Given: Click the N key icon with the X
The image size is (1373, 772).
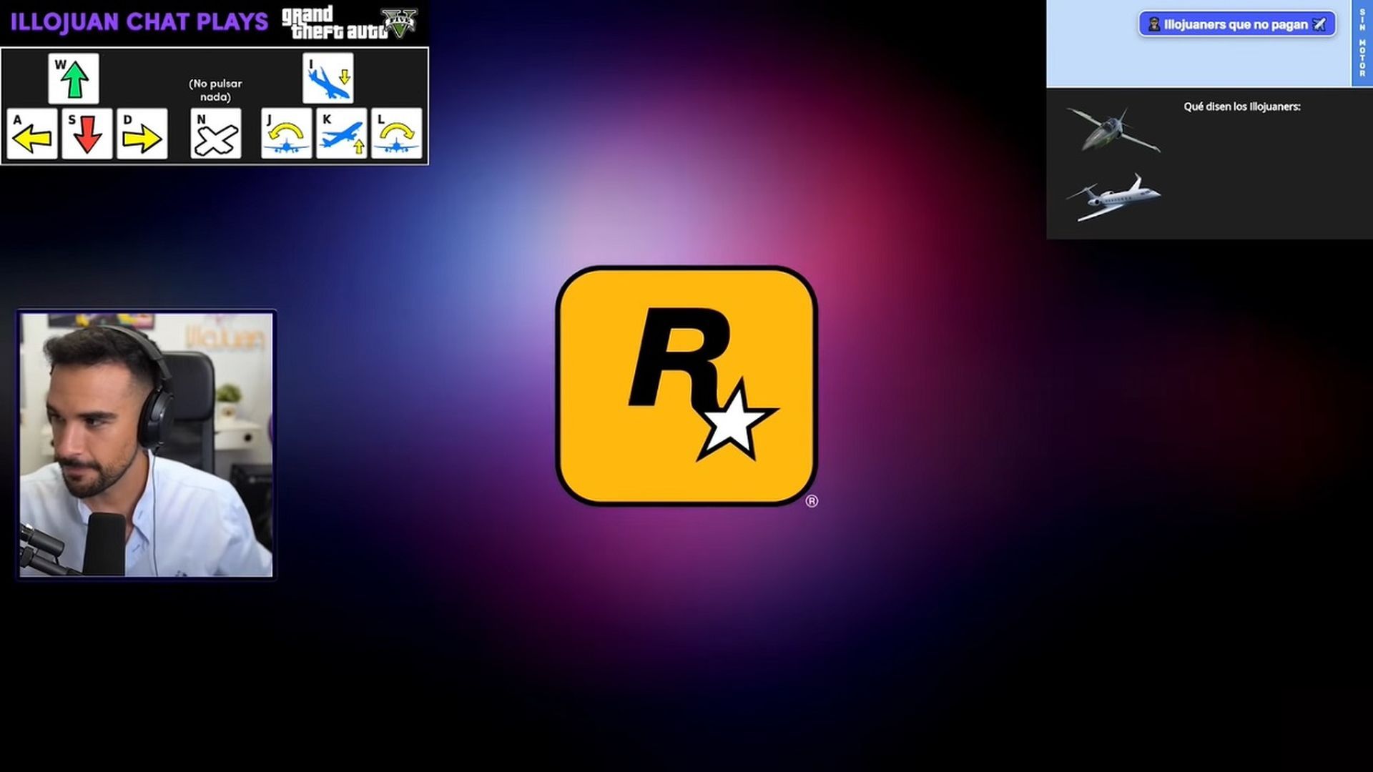Looking at the screenshot, I should [215, 133].
